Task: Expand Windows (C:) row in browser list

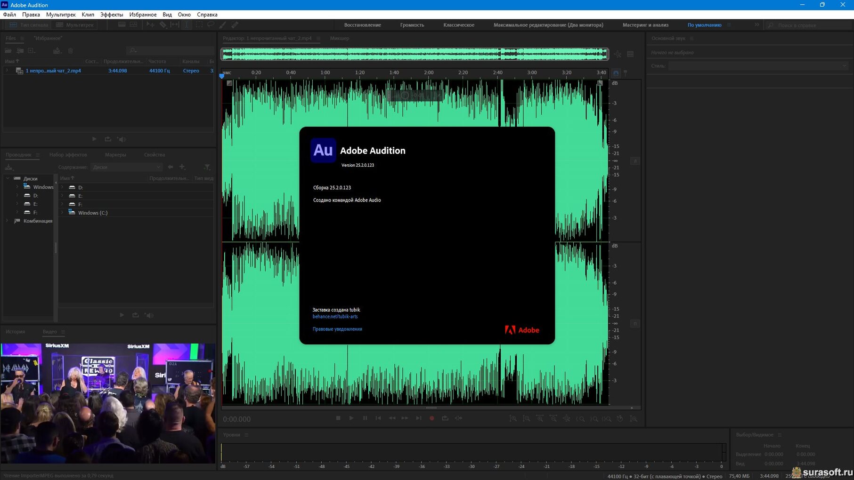Action: (x=62, y=213)
